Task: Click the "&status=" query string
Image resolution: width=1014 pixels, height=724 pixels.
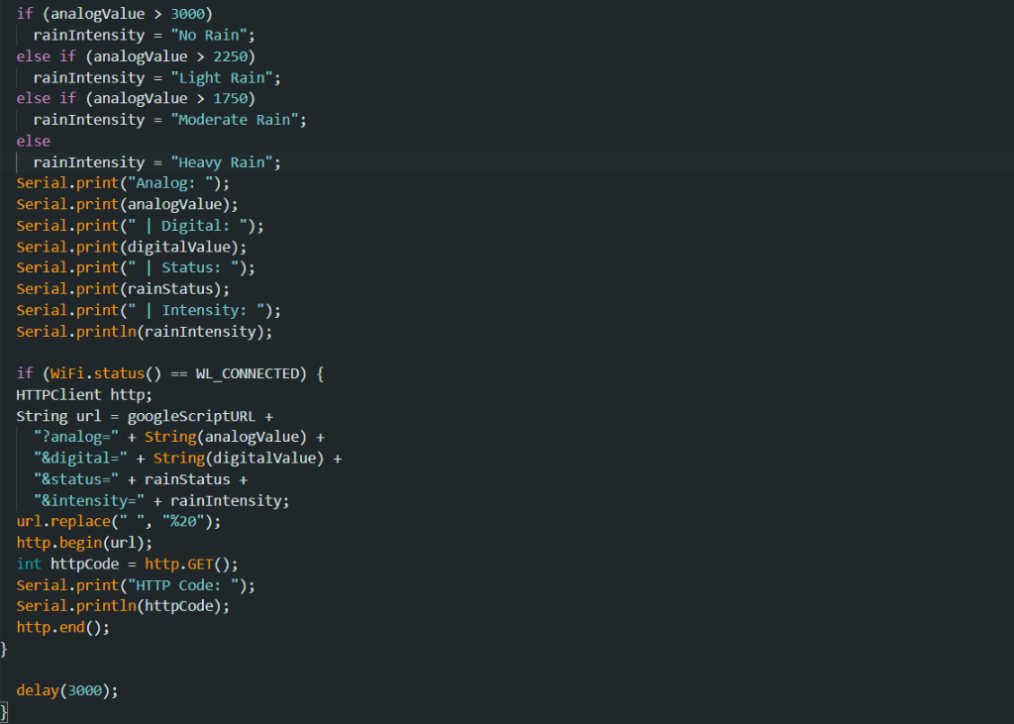Action: (x=83, y=479)
